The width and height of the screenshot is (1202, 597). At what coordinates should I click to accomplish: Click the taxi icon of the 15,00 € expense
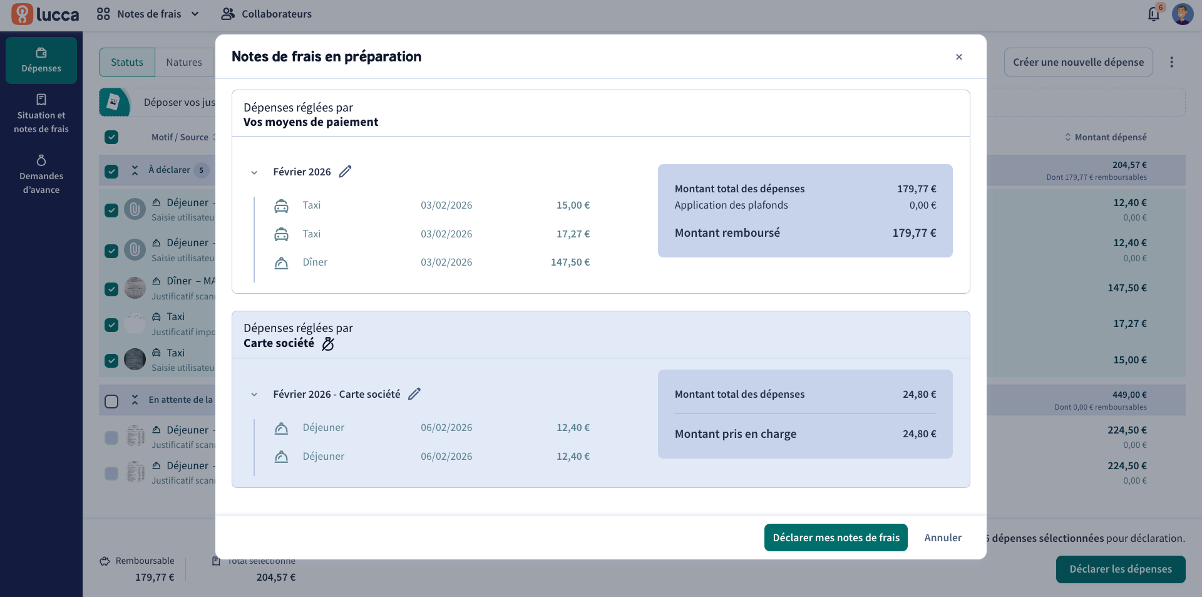282,205
